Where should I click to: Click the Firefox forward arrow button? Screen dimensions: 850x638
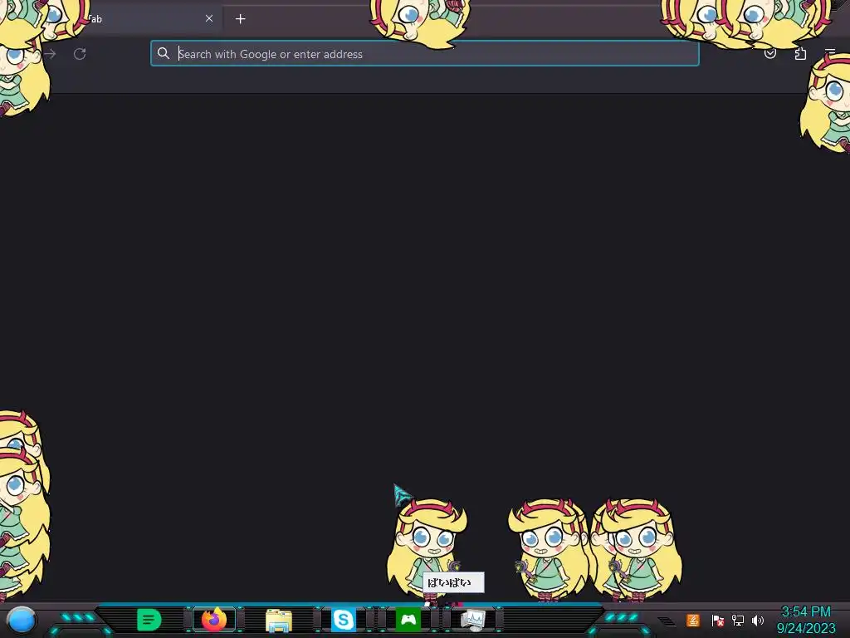point(50,54)
